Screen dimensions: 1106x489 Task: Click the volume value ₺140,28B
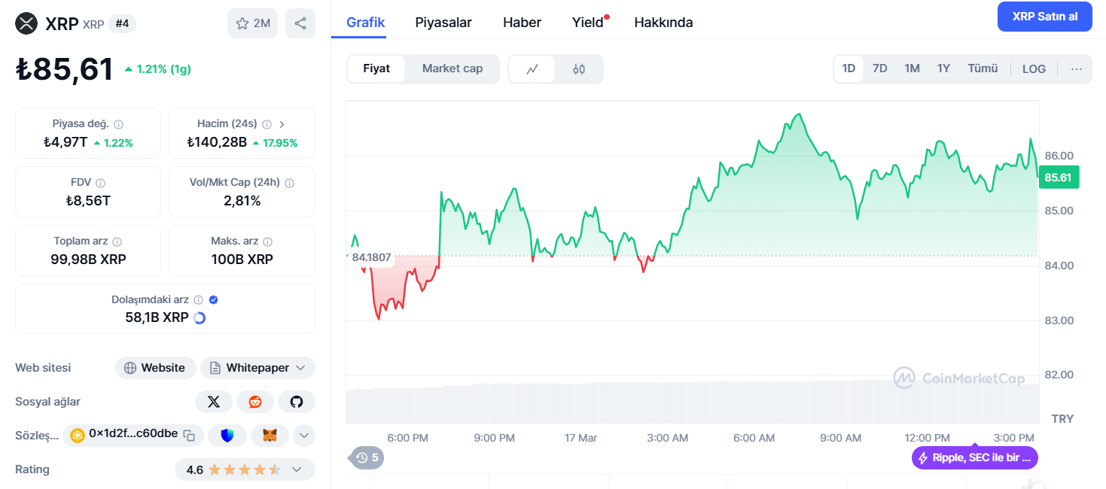[217, 142]
